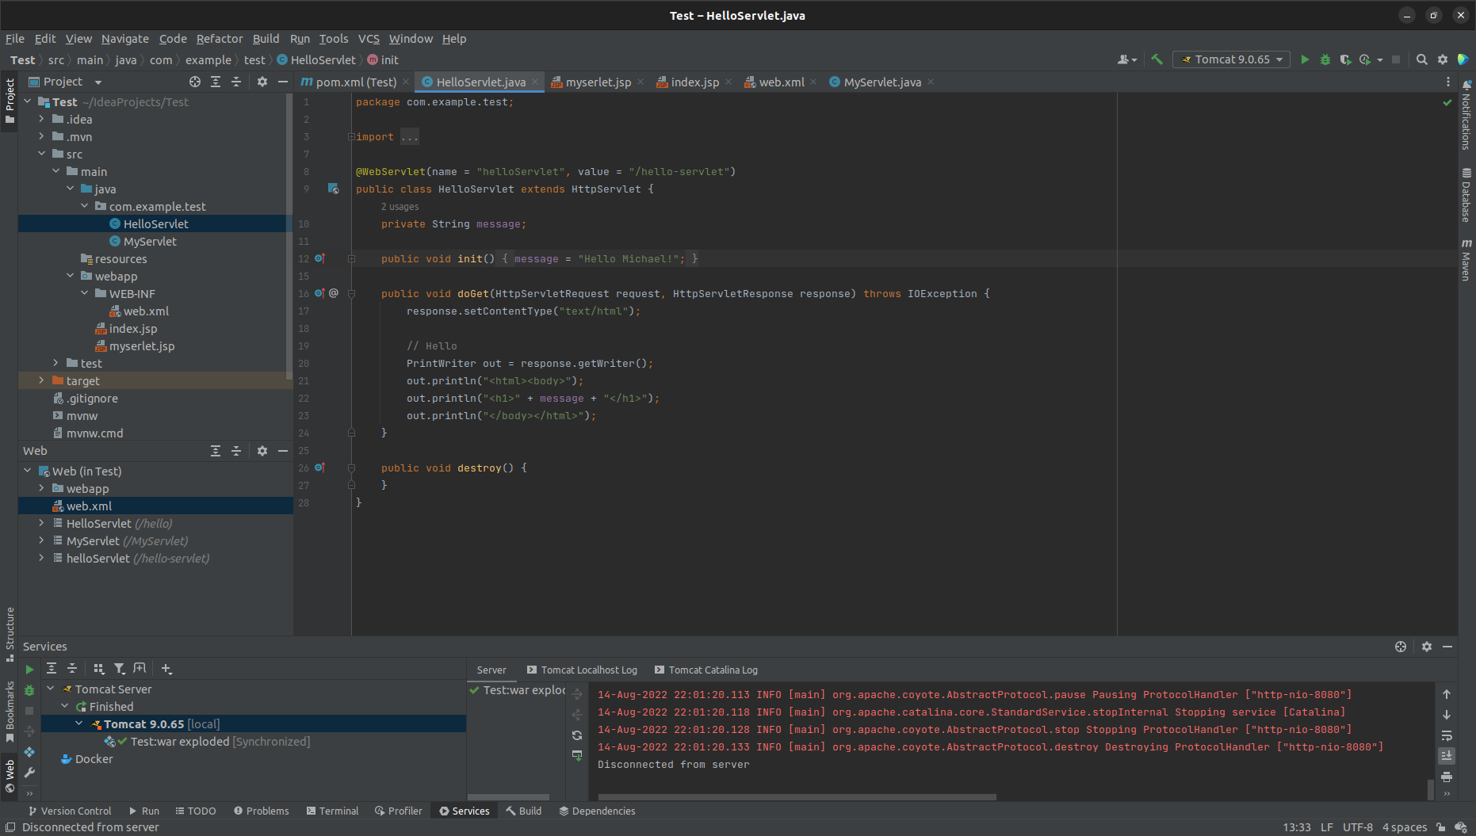1476x836 pixels.
Task: Open the Refactor menu
Action: coord(219,39)
